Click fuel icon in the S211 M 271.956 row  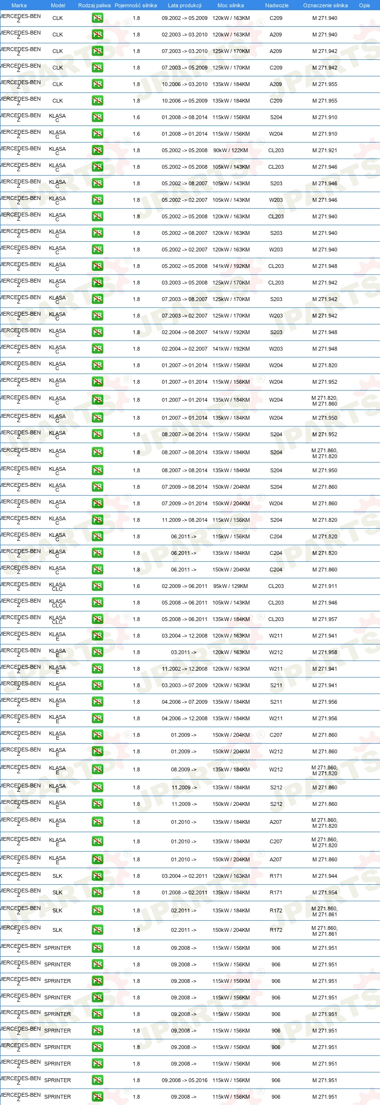click(x=98, y=702)
